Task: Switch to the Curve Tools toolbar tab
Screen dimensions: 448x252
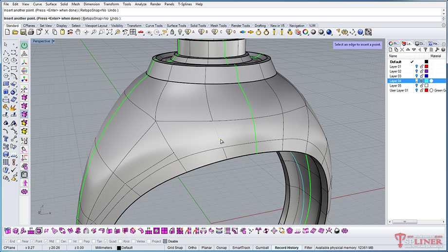Action: (154, 26)
